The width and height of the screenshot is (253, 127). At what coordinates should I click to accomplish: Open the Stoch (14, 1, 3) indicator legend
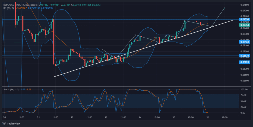click(x=11, y=89)
